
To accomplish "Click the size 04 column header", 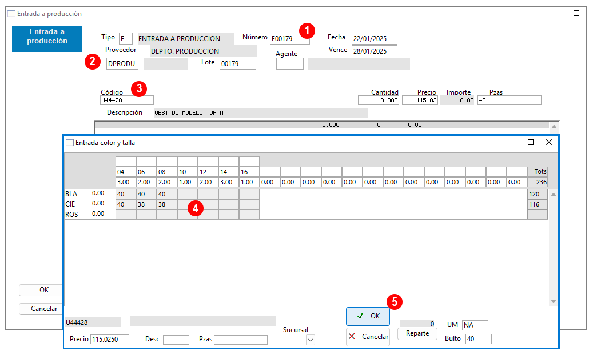I will [126, 172].
